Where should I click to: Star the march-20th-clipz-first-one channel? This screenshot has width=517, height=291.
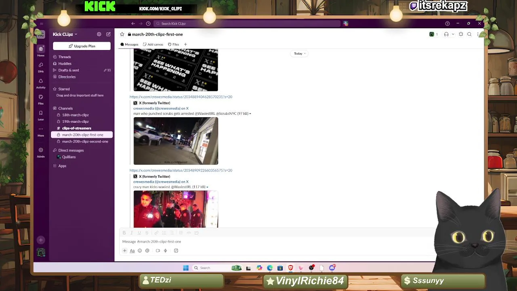coord(122,34)
